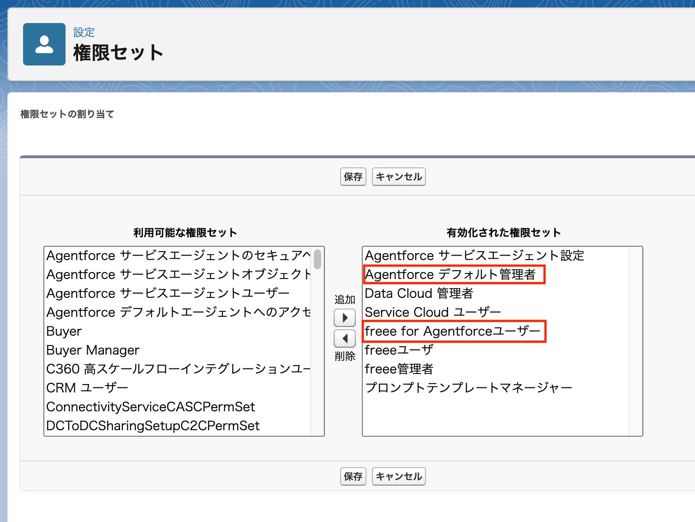695x522 pixels.
Task: Click the top キャンセル button
Action: click(399, 177)
